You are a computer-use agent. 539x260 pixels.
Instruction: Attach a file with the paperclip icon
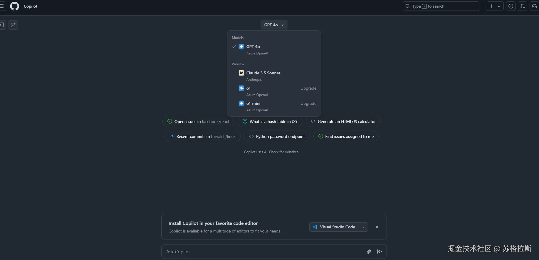click(369, 252)
